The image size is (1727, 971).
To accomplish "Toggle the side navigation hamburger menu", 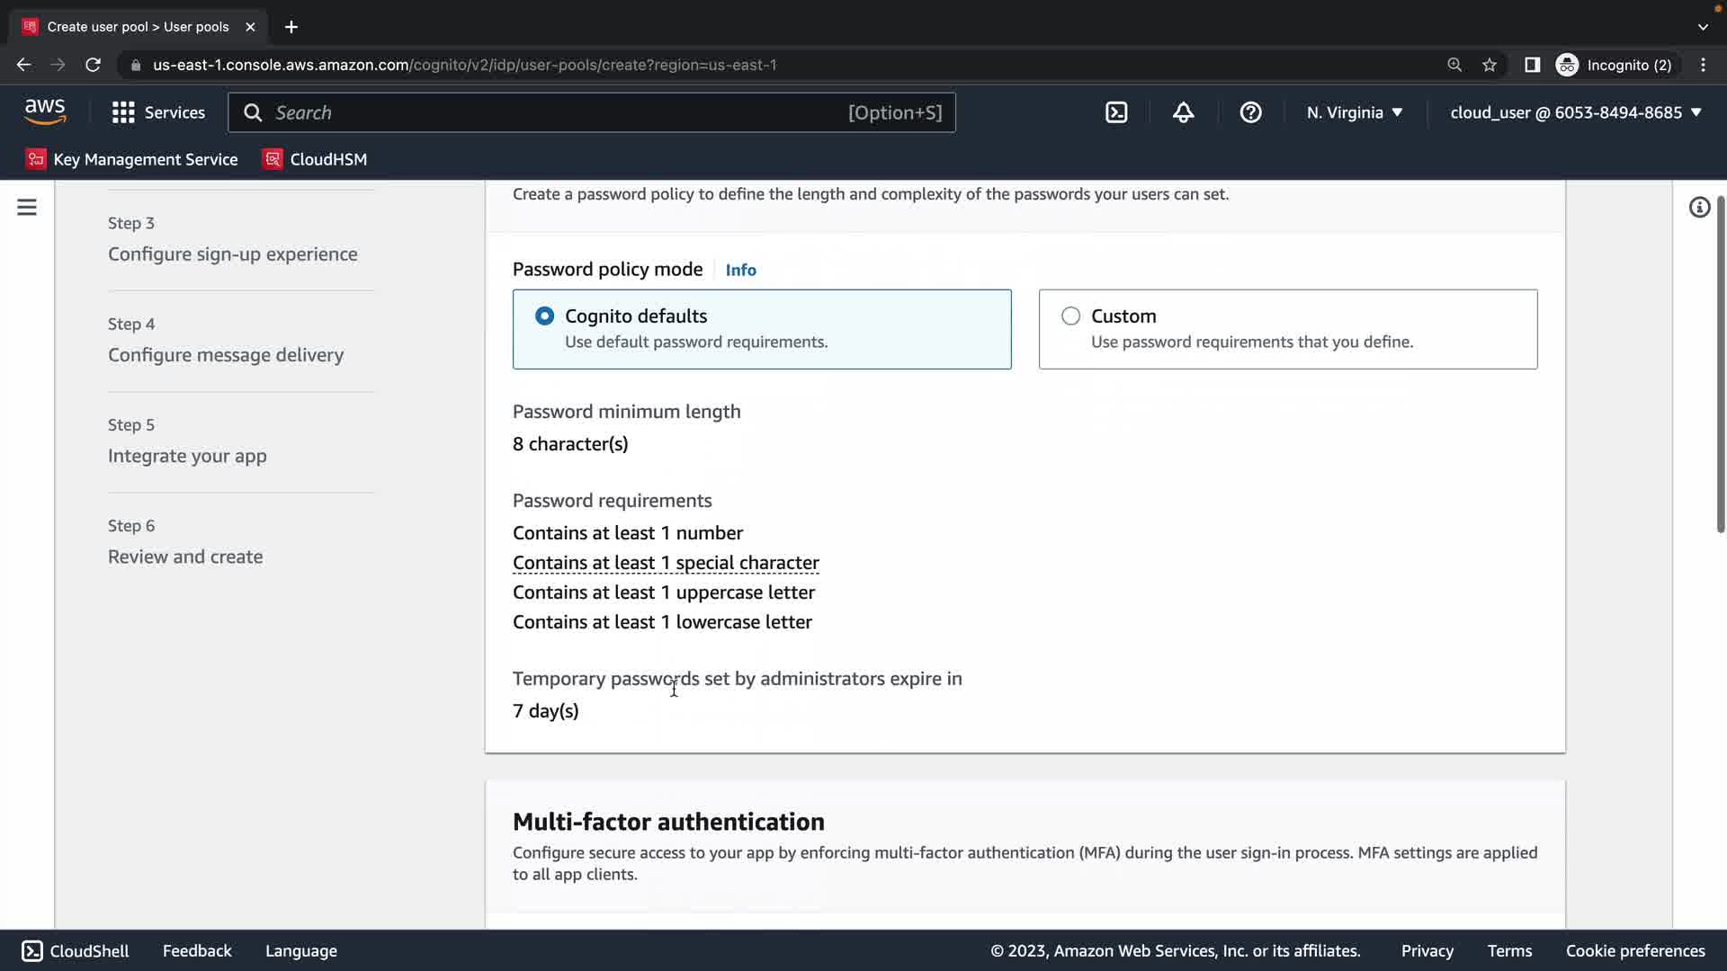I will [27, 208].
